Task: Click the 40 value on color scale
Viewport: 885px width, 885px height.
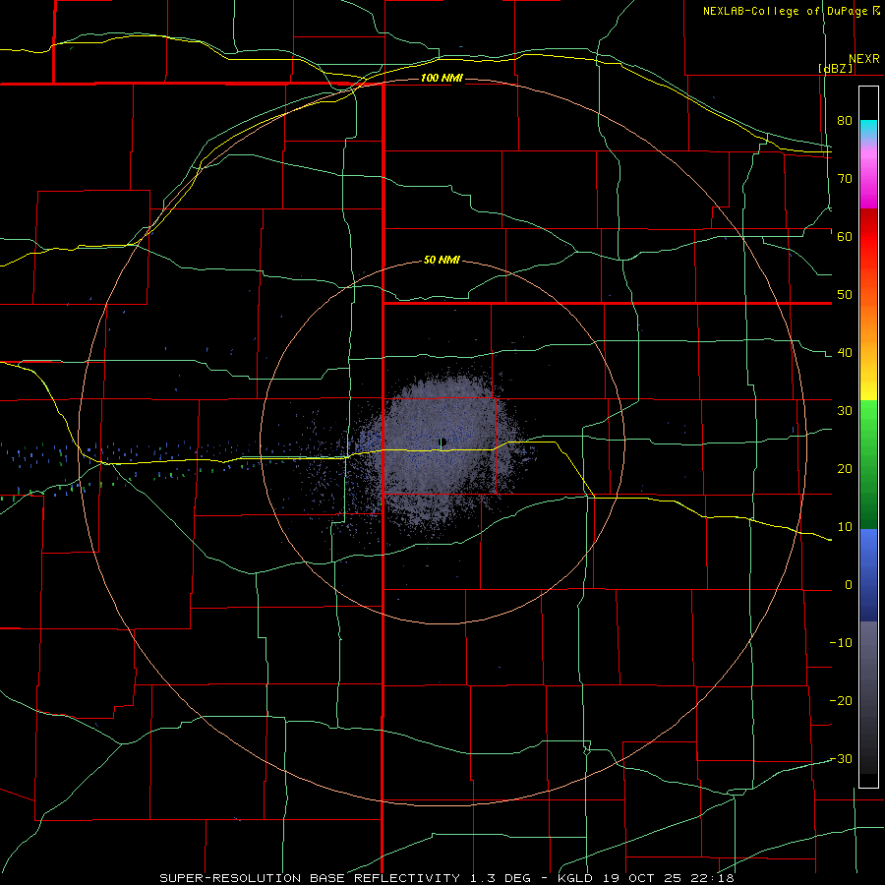Action: coord(845,353)
